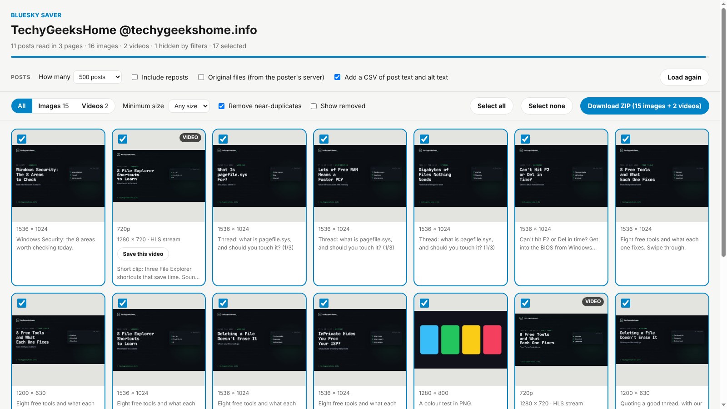Open the BLUESKY SAVER header link
727x409 pixels.
36,15
